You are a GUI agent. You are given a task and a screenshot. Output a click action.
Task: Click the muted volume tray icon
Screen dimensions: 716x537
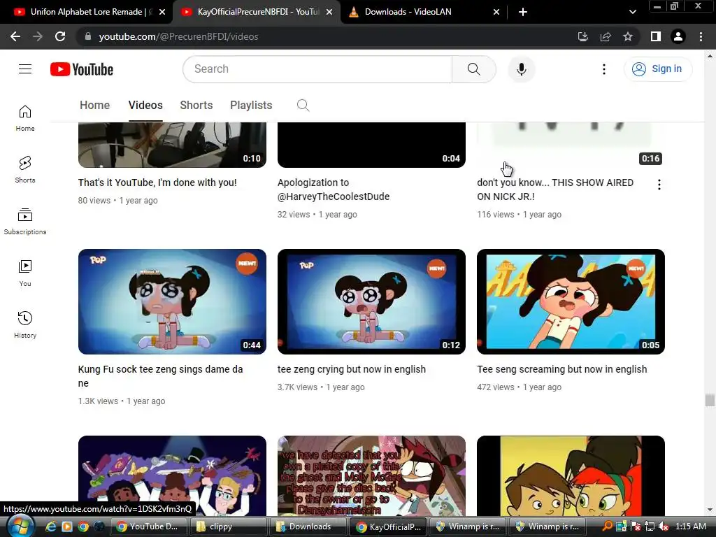click(x=664, y=527)
